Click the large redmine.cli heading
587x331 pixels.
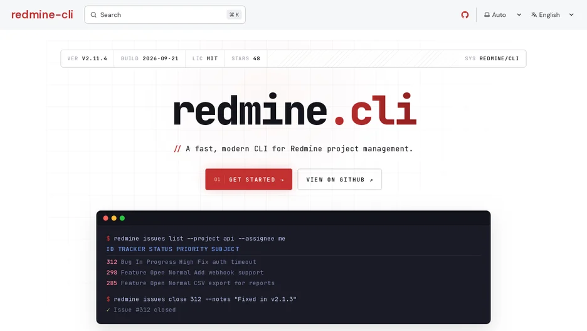pos(295,109)
